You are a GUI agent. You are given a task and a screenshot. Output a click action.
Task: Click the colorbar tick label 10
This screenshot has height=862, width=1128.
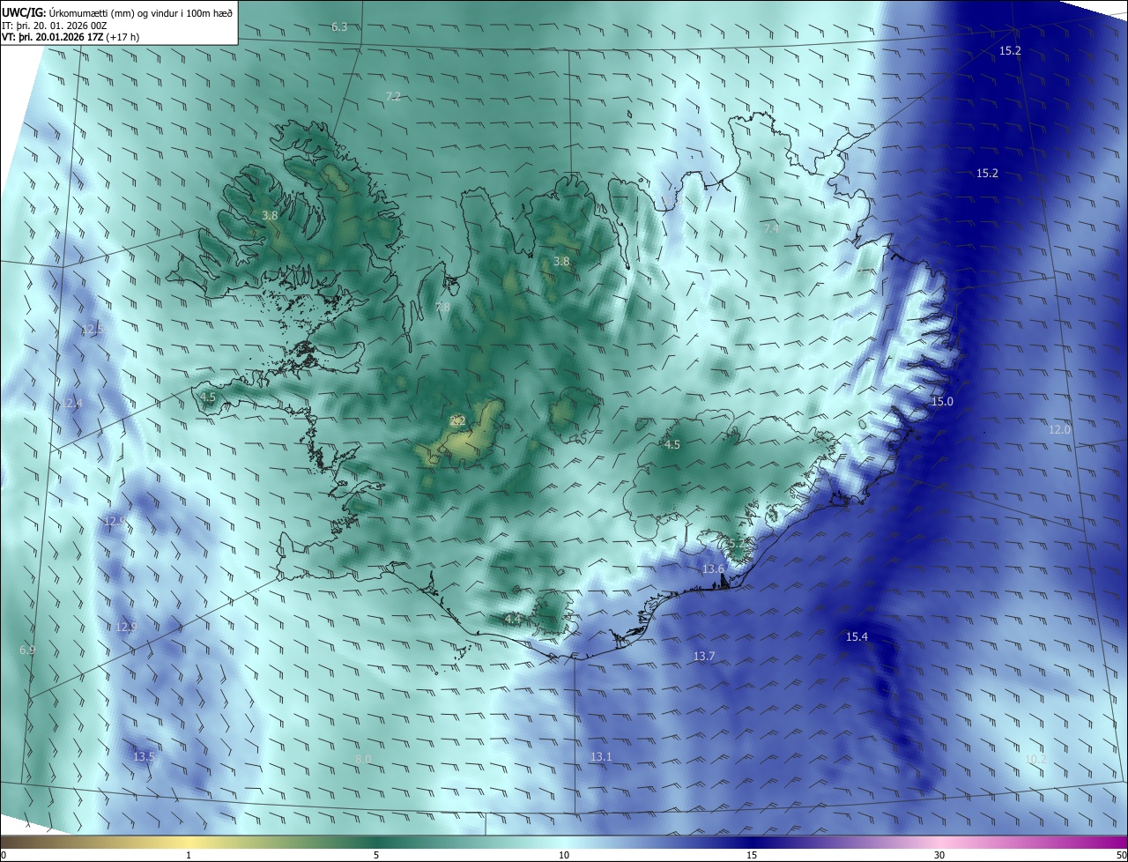pos(564,855)
